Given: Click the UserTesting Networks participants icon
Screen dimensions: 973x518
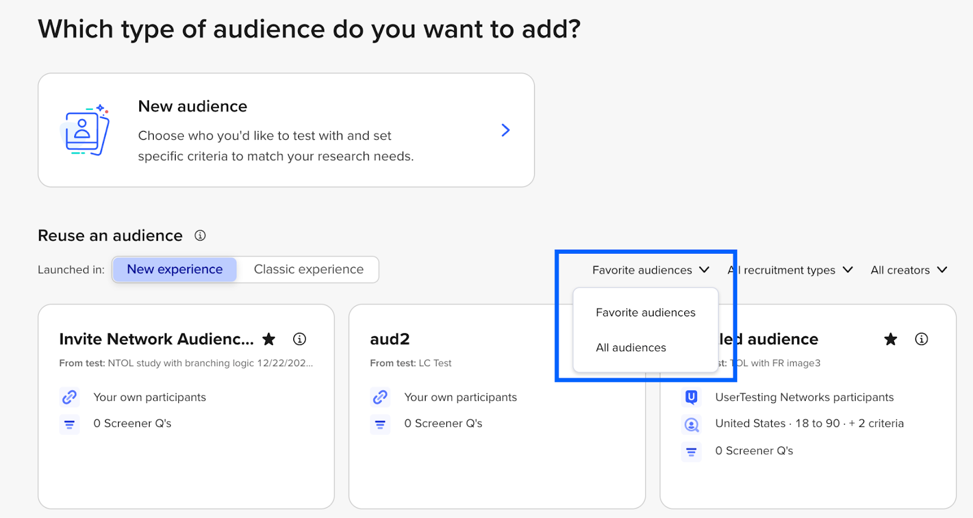Looking at the screenshot, I should 691,397.
